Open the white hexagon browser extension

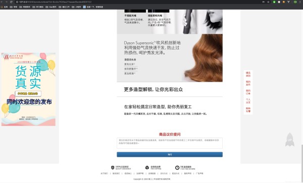(279, 2)
